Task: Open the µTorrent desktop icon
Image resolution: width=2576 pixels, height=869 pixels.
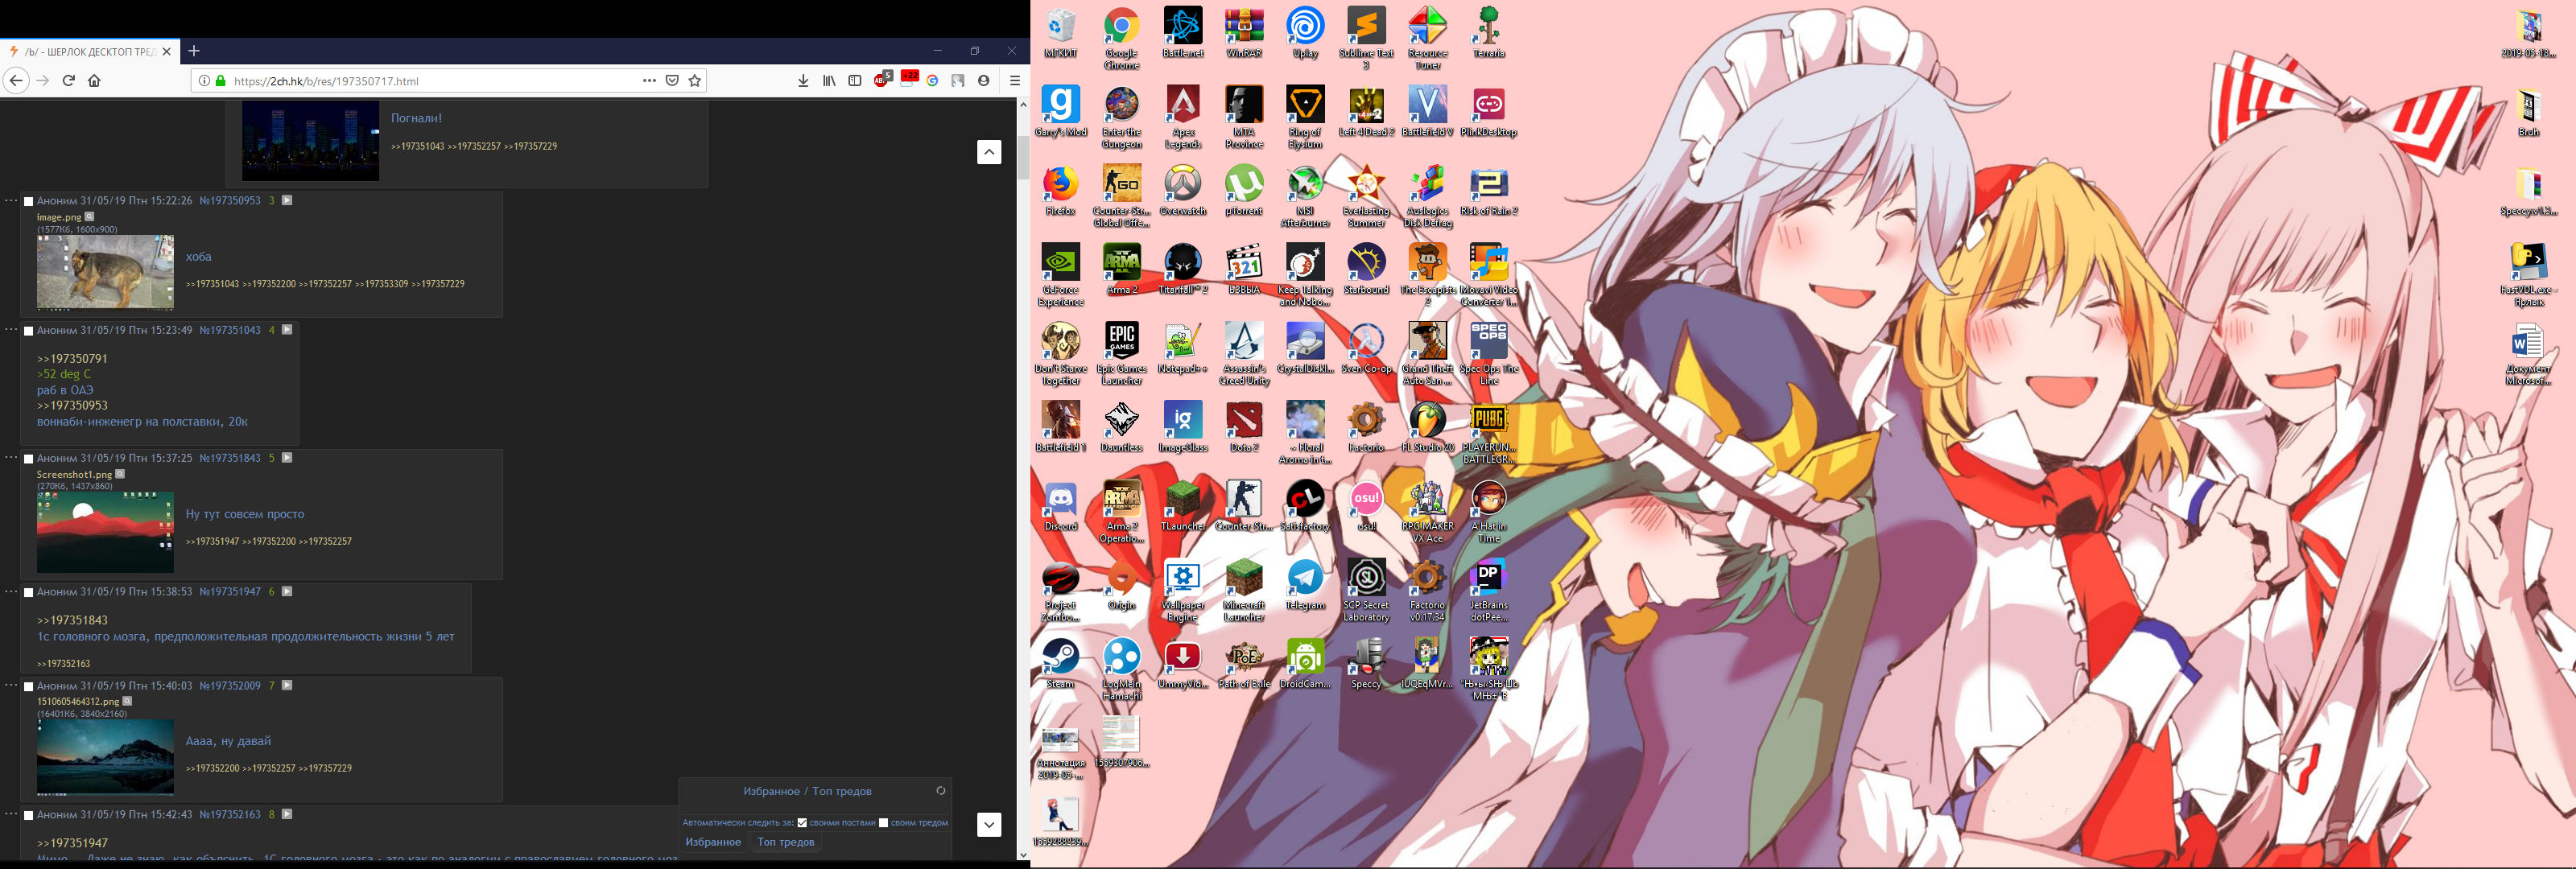Action: (x=1244, y=190)
